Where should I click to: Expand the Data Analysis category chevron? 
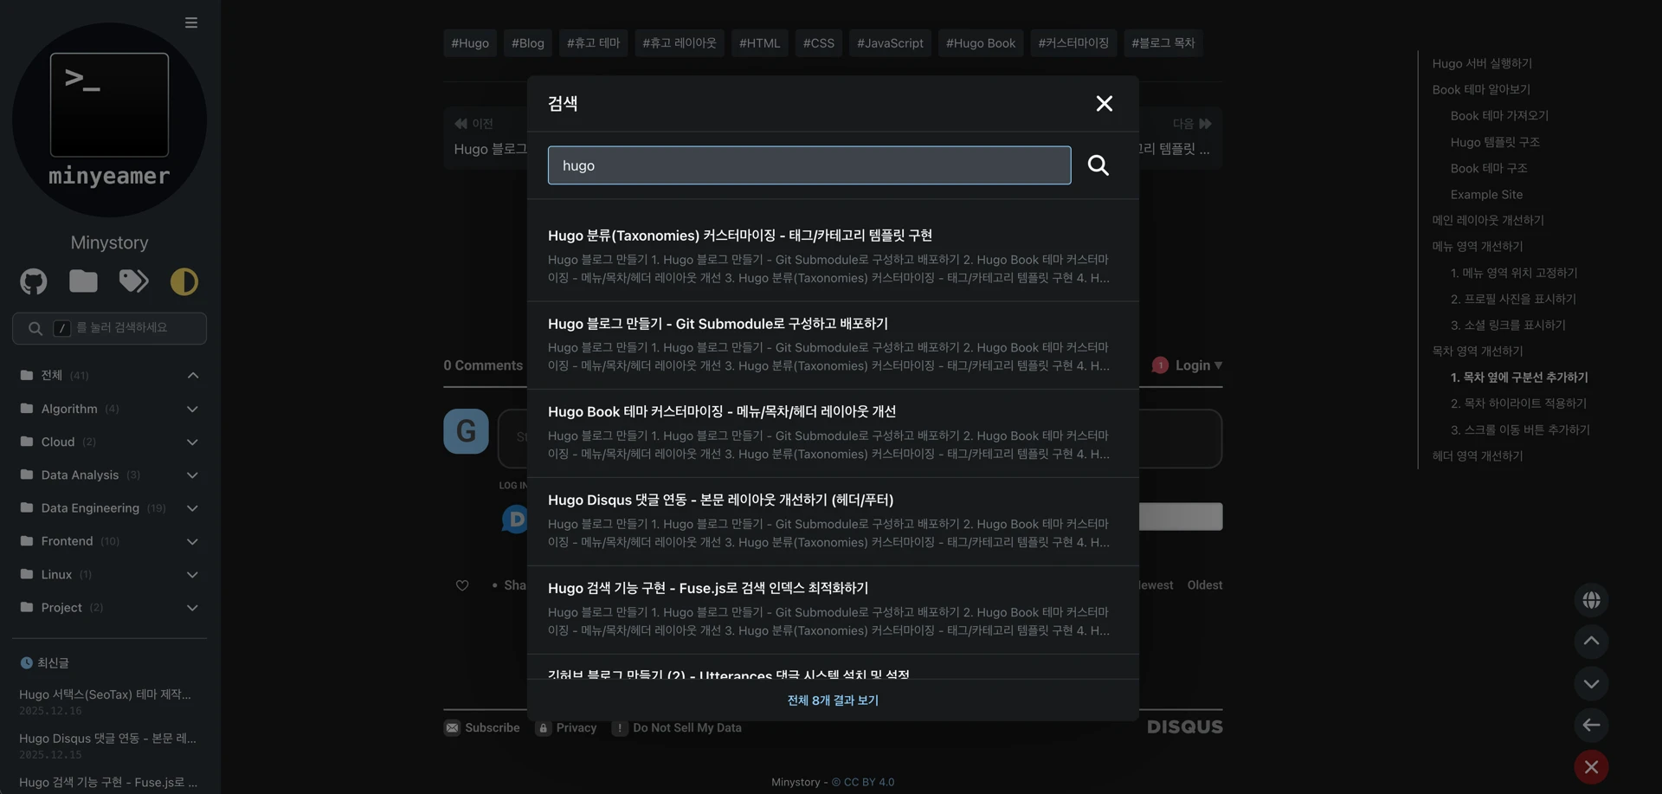point(193,475)
